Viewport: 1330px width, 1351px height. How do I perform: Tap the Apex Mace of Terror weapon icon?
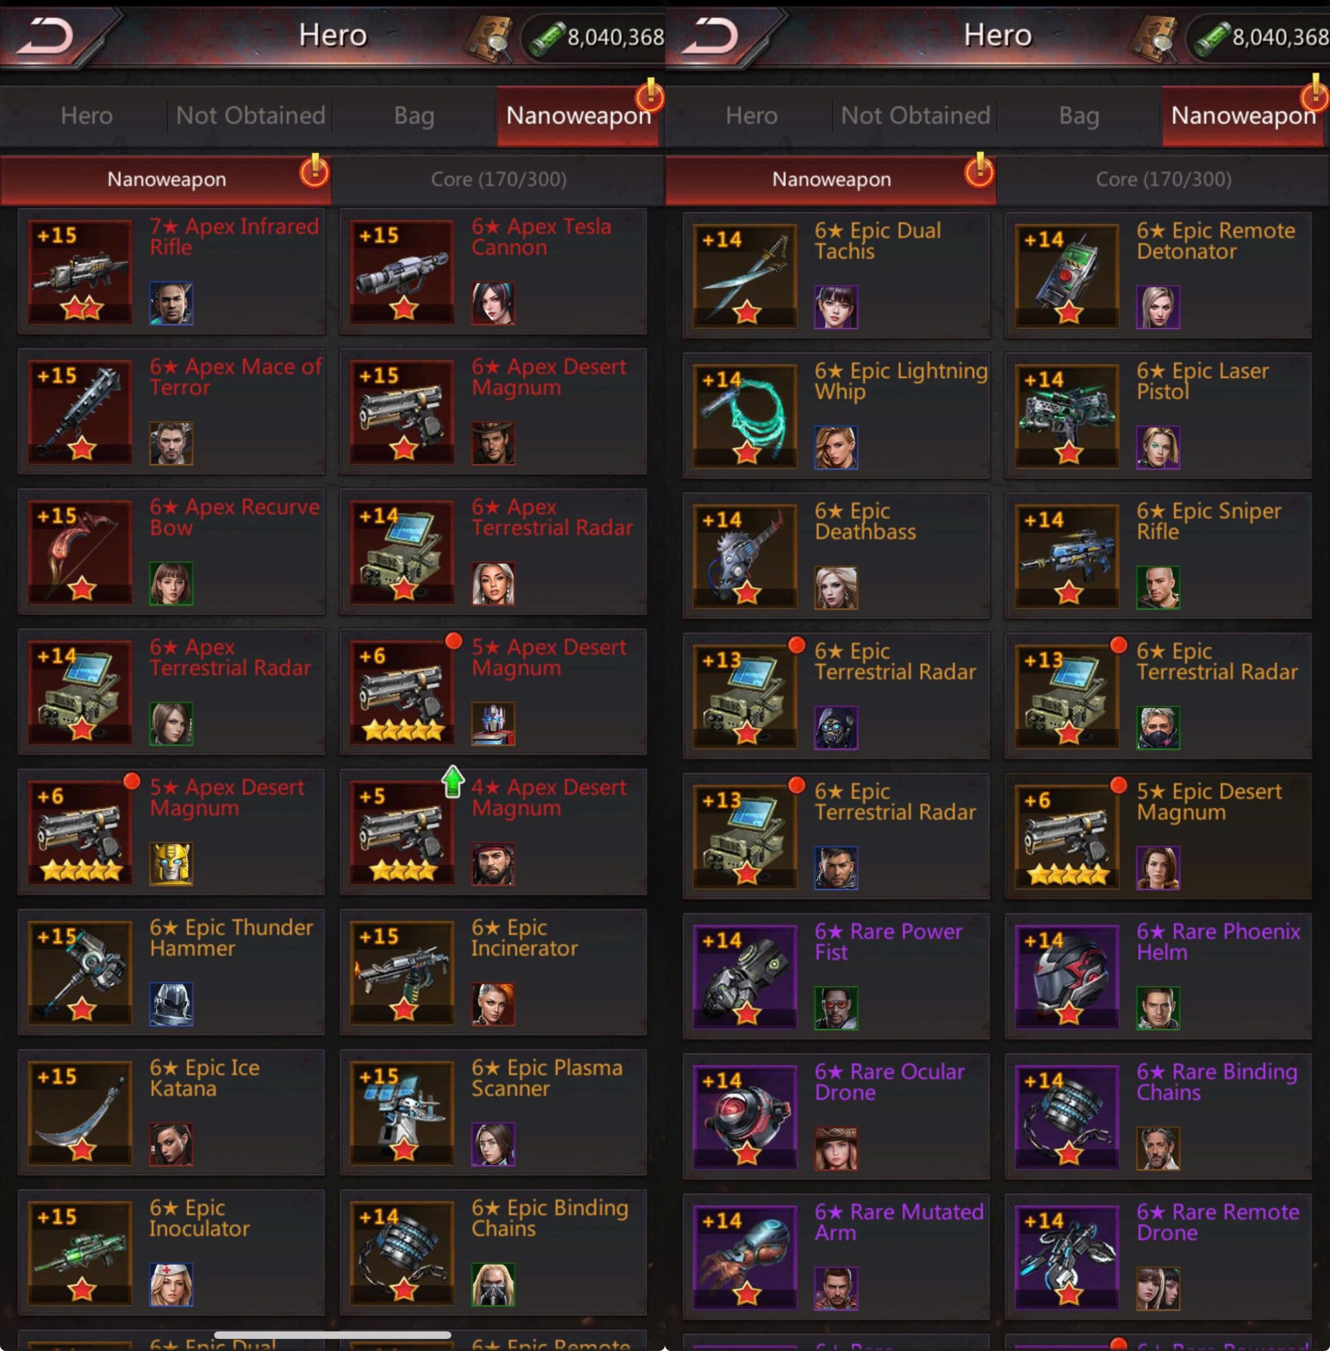(x=80, y=412)
